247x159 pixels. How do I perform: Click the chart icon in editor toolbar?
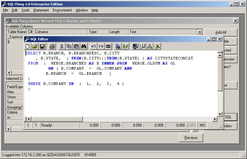coord(142,46)
